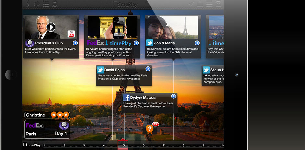The height and width of the screenshot is (150, 305).
Task: Open the Arc de Triomphe iPhone photo thumbnail
Action: coord(113,27)
